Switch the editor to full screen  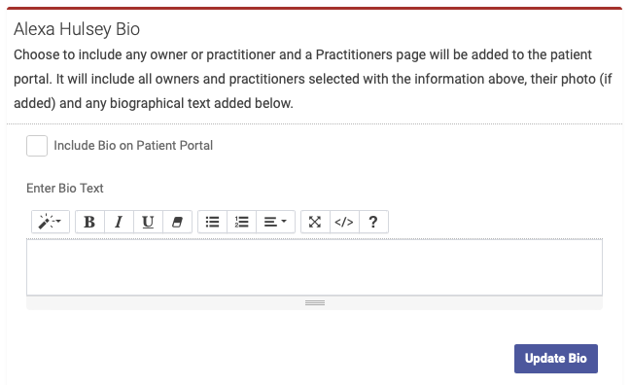pyautogui.click(x=315, y=222)
